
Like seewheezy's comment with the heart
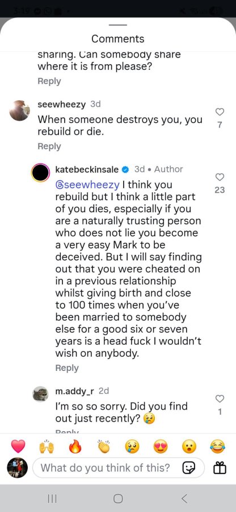point(220,112)
